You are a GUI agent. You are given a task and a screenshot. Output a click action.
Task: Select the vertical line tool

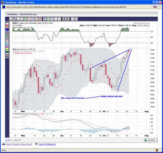pos(22,19)
